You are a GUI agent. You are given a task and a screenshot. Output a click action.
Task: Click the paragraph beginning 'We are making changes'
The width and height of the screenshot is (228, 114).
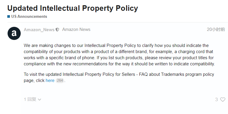tap(119, 55)
